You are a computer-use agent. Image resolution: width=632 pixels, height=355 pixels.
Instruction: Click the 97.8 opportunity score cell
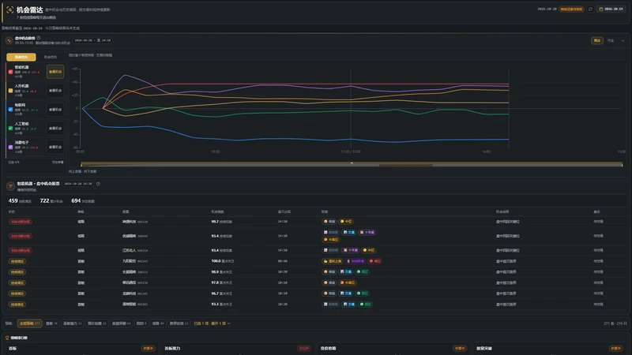(x=221, y=282)
